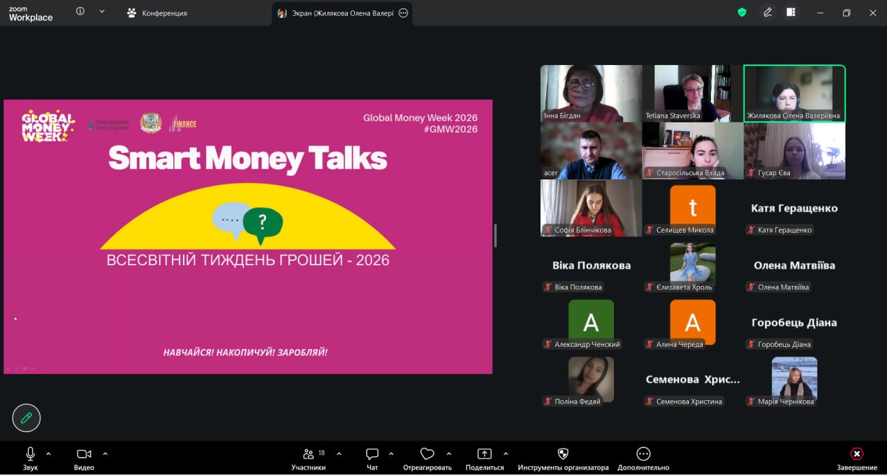
Task: Click the layout view icon at top right
Action: pyautogui.click(x=791, y=12)
